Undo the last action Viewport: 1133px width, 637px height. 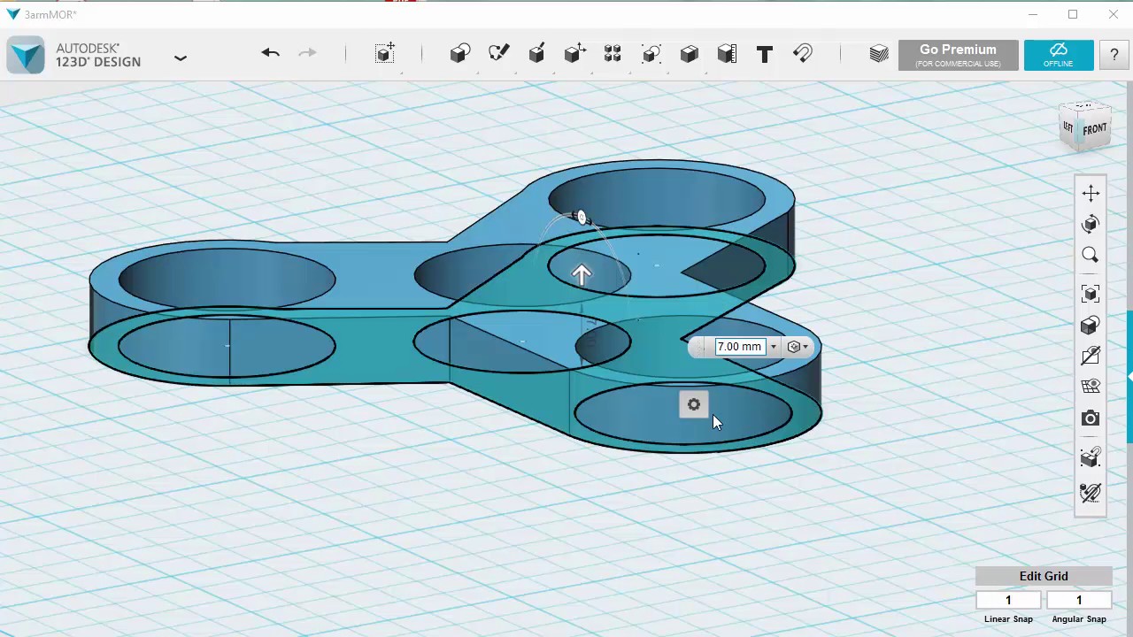270,54
